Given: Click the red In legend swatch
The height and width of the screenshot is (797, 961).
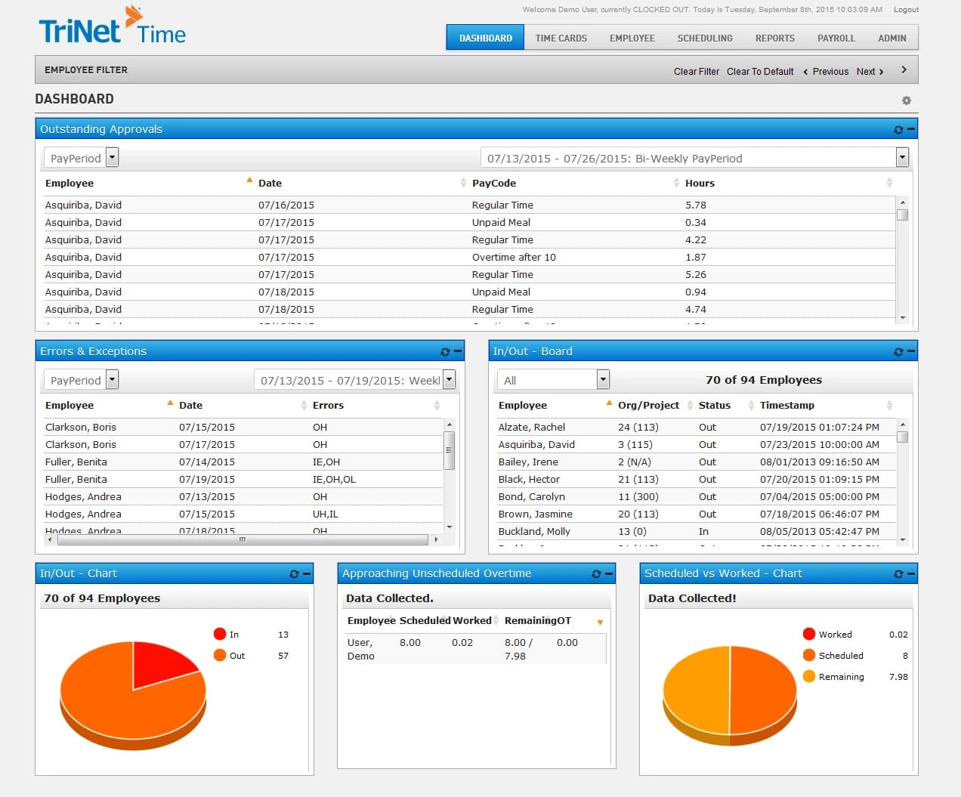Looking at the screenshot, I should tap(220, 634).
